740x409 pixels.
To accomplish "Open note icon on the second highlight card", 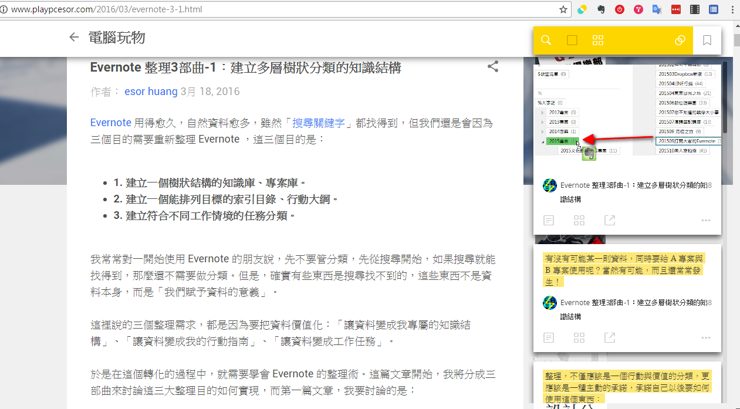I will pos(549,337).
